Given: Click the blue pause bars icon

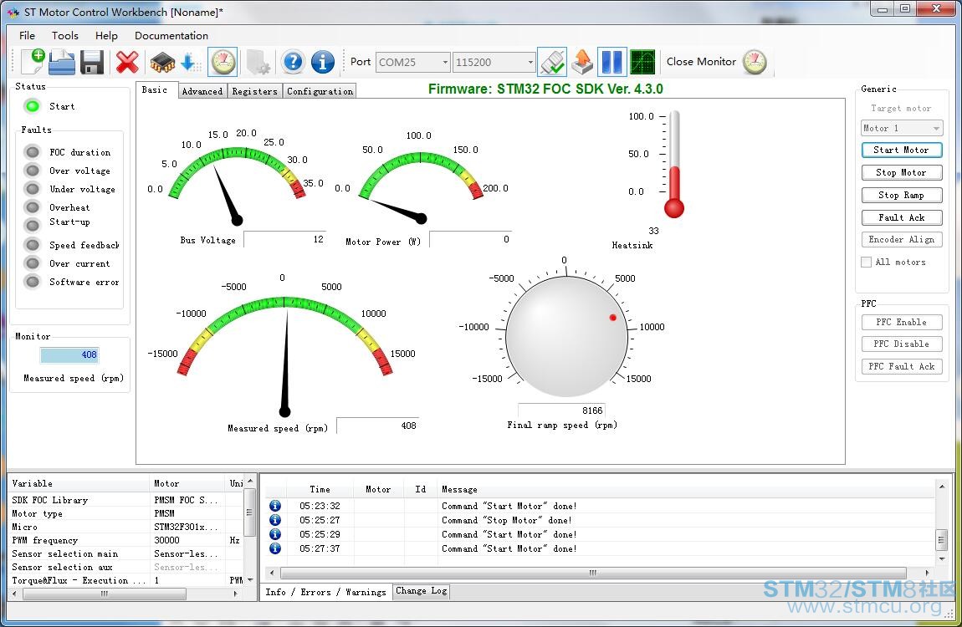Looking at the screenshot, I should 611,62.
